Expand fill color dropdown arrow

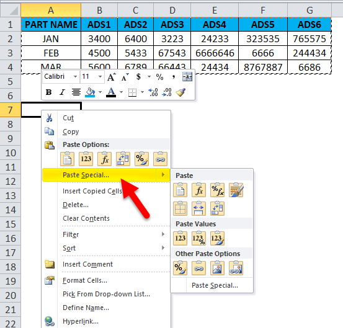[x=100, y=92]
